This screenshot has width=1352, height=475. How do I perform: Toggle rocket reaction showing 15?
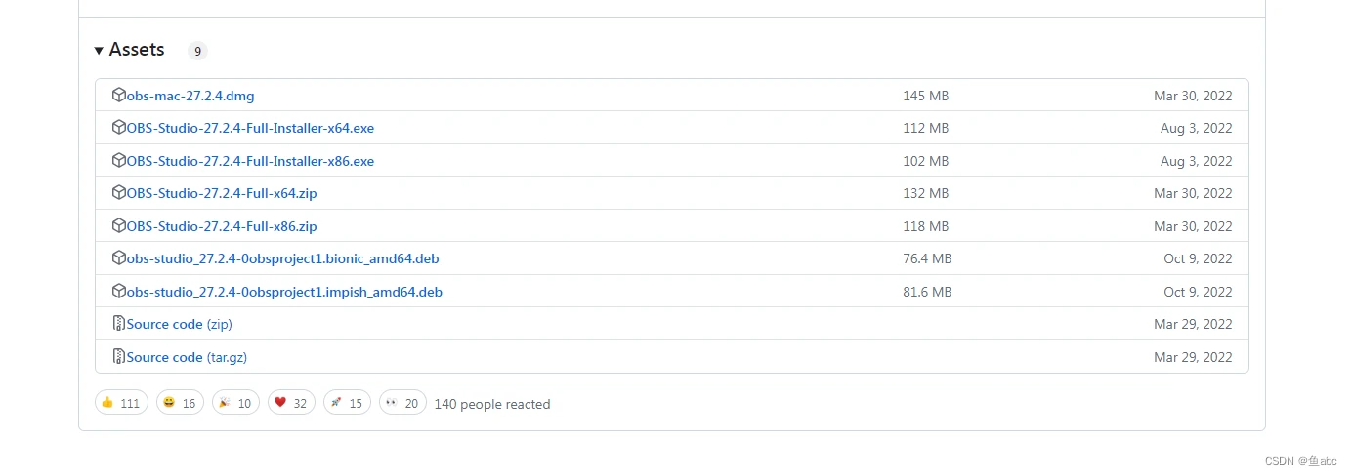tap(347, 403)
